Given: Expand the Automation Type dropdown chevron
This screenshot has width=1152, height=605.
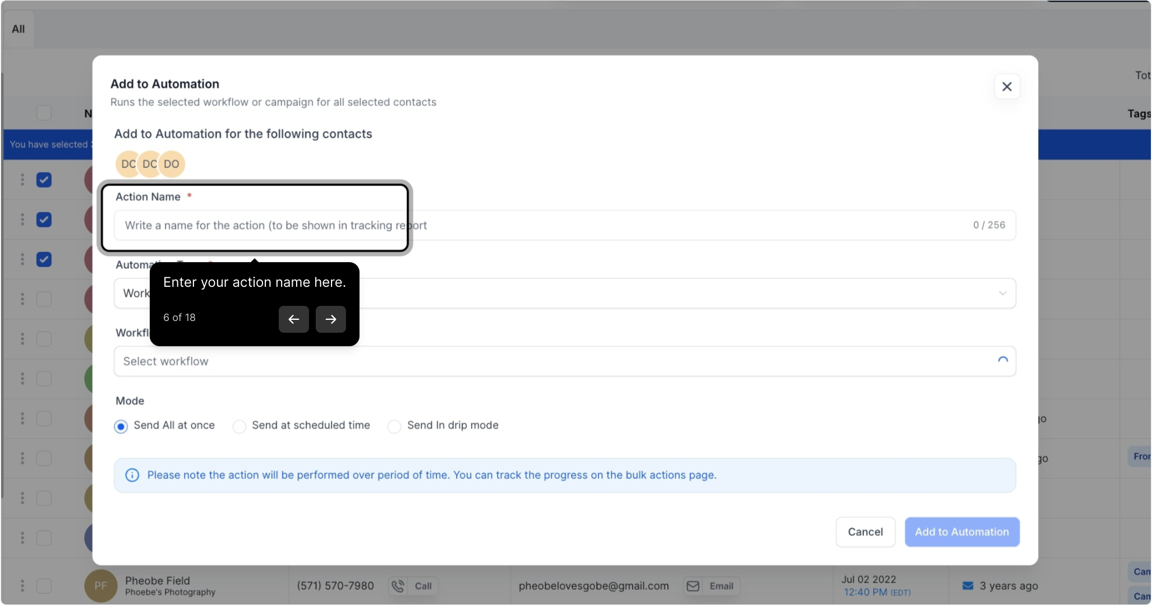Looking at the screenshot, I should [x=1002, y=293].
